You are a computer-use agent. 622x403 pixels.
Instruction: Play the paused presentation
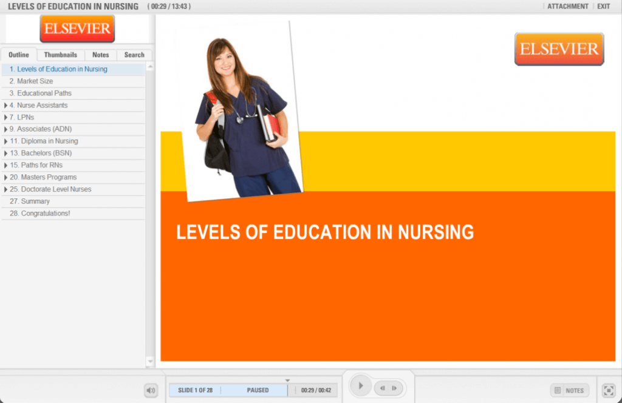coord(361,385)
